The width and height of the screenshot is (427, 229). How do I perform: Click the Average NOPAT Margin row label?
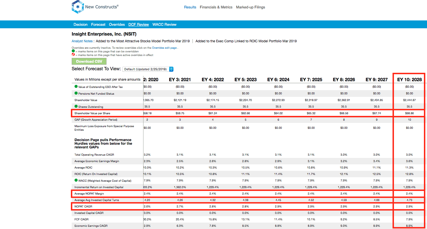pos(89,194)
